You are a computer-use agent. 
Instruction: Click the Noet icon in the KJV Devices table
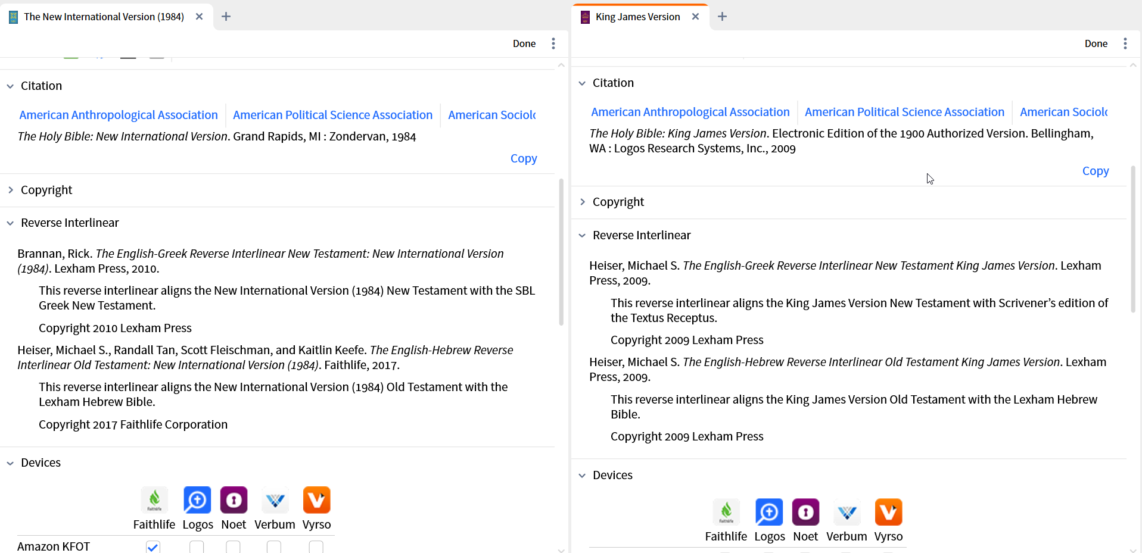tap(805, 512)
